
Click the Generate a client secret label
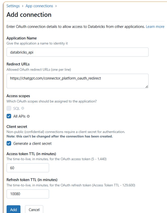pyautogui.click(x=32, y=143)
